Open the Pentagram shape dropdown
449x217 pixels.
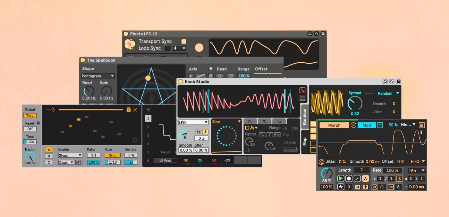coord(98,76)
